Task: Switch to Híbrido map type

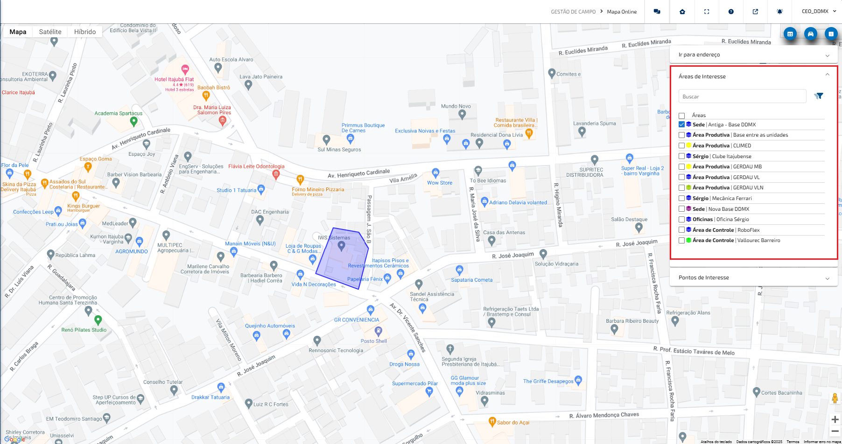Action: [85, 32]
